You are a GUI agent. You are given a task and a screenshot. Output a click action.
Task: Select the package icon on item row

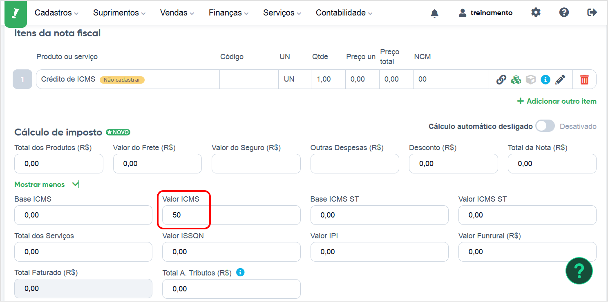(x=530, y=79)
